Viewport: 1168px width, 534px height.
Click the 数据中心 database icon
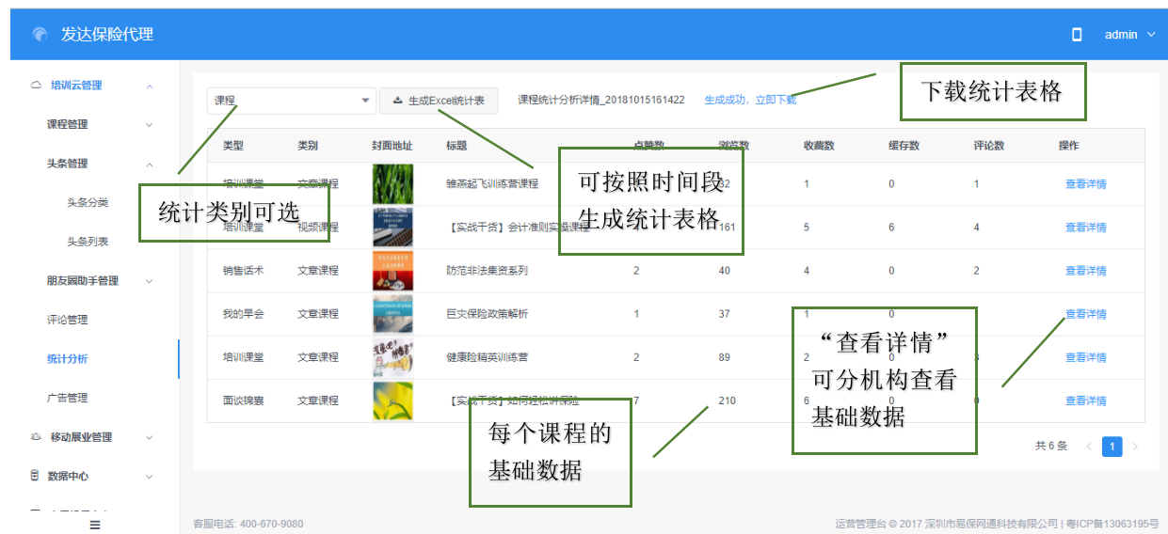click(36, 476)
